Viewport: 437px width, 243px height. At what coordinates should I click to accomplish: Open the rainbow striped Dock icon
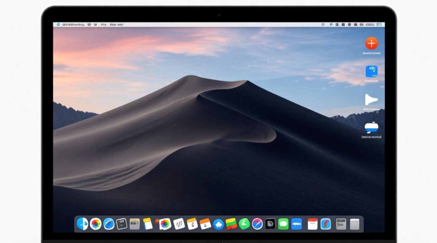232,224
